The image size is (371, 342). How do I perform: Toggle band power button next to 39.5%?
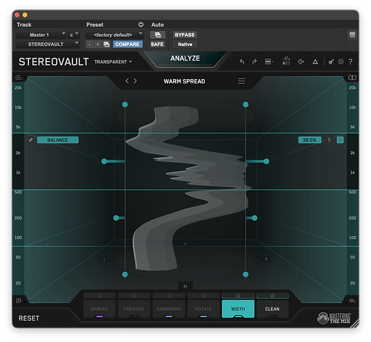pos(340,140)
